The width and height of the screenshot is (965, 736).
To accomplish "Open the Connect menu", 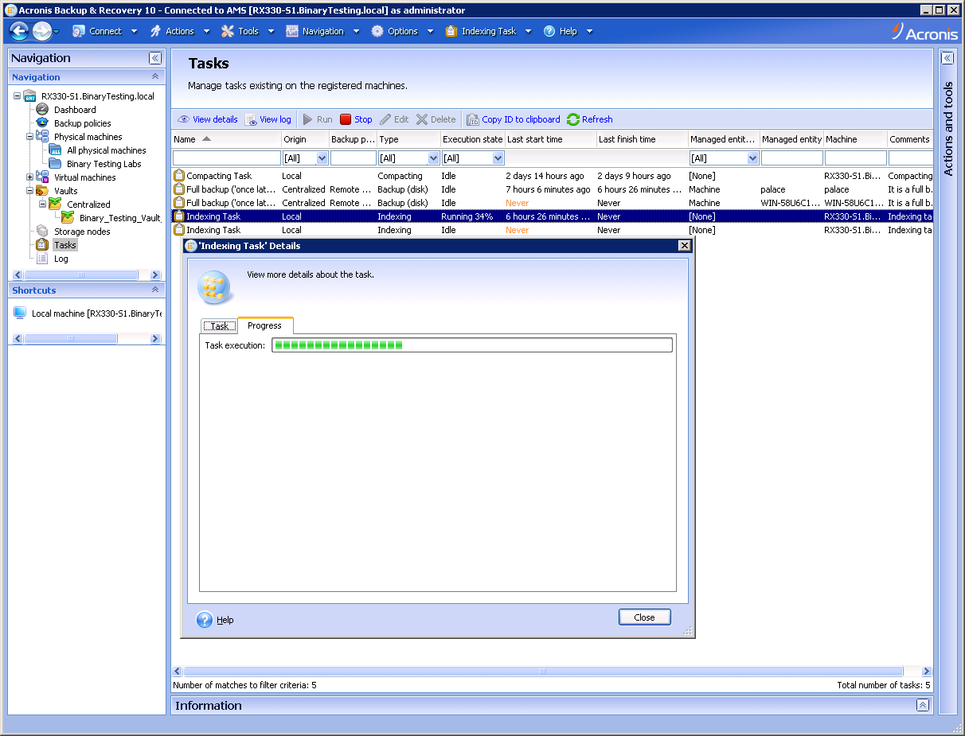I will coord(105,31).
